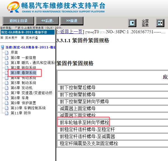168x161 pixels.
Task: Click the collapse panels icon with facing arrows
Action: click(x=160, y=23)
